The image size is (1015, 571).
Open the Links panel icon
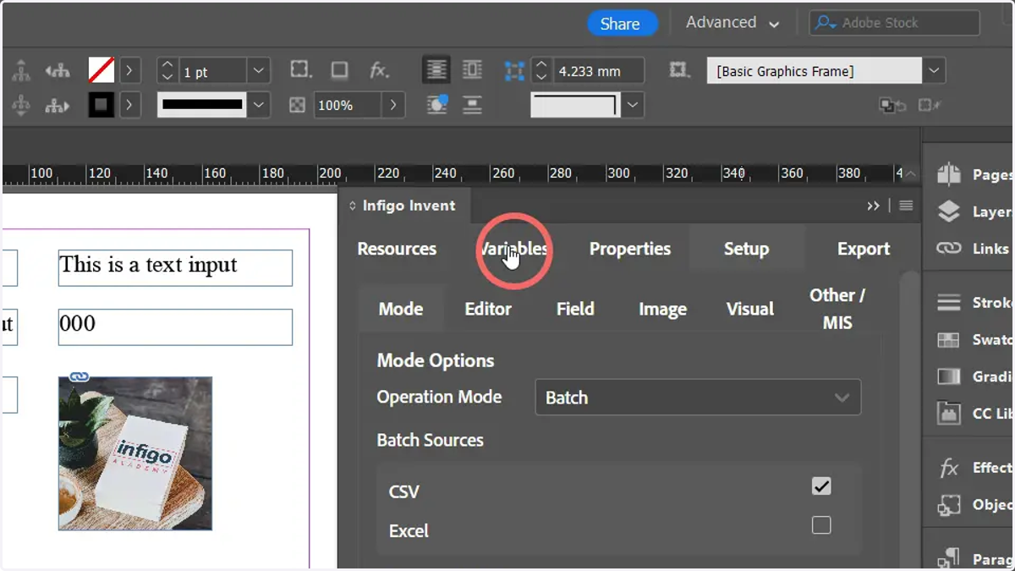[949, 249]
